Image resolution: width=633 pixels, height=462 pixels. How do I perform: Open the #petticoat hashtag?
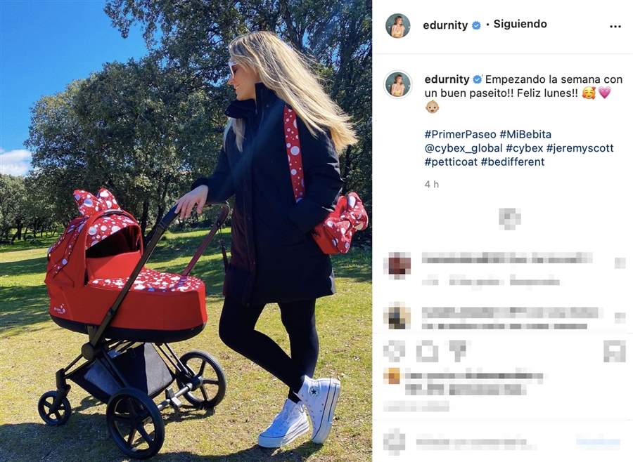pyautogui.click(x=451, y=161)
